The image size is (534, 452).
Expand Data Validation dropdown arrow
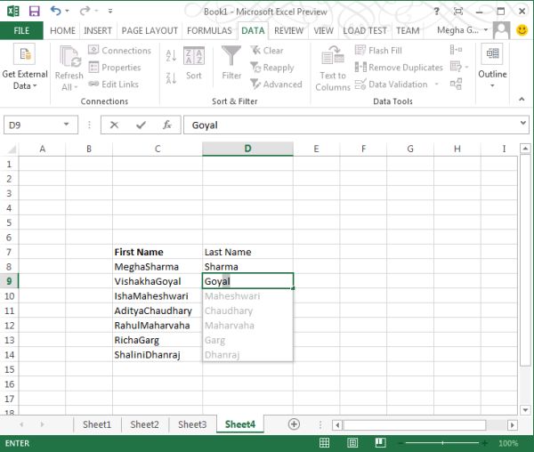click(436, 84)
